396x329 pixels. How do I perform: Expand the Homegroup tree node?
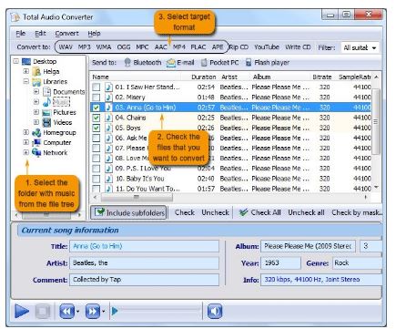coord(26,132)
